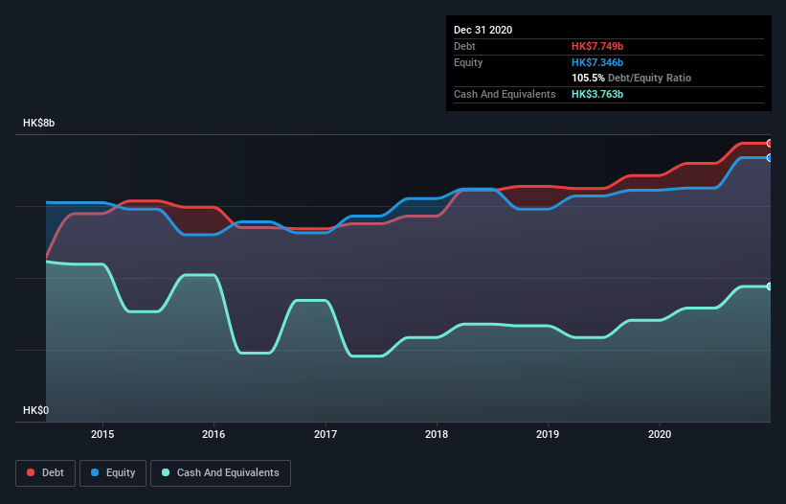
Task: Click the HK$7.346b equity value
Action: (597, 62)
